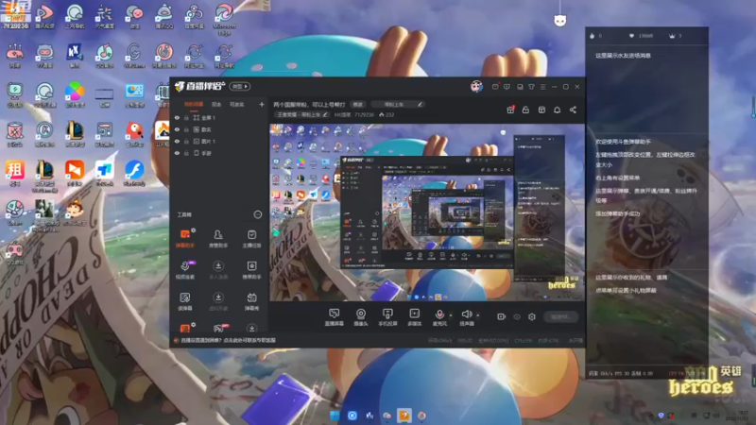The image size is (756, 425).
Task: Toggle the lock on second source row
Action: (186, 129)
